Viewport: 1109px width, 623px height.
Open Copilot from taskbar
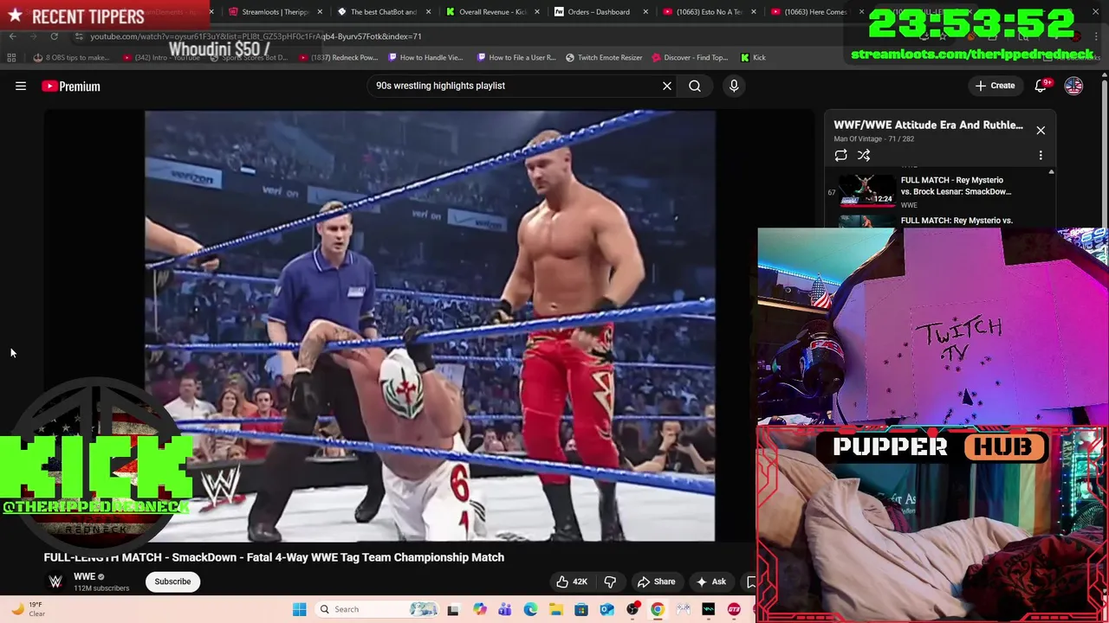[x=479, y=609]
